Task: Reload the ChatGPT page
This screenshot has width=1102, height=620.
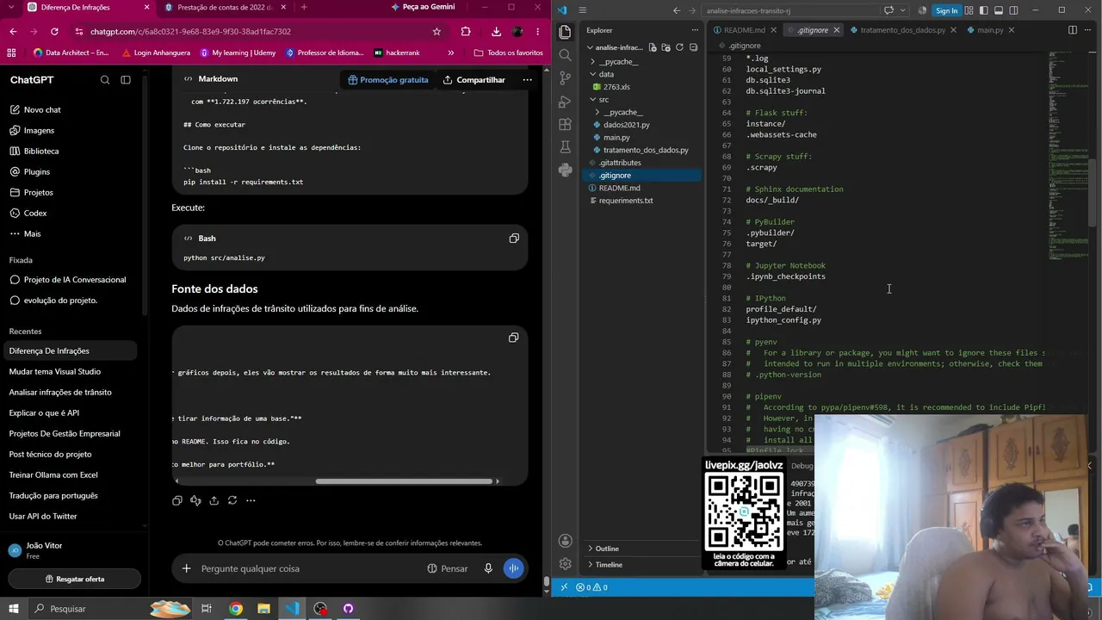Action: coord(54,31)
